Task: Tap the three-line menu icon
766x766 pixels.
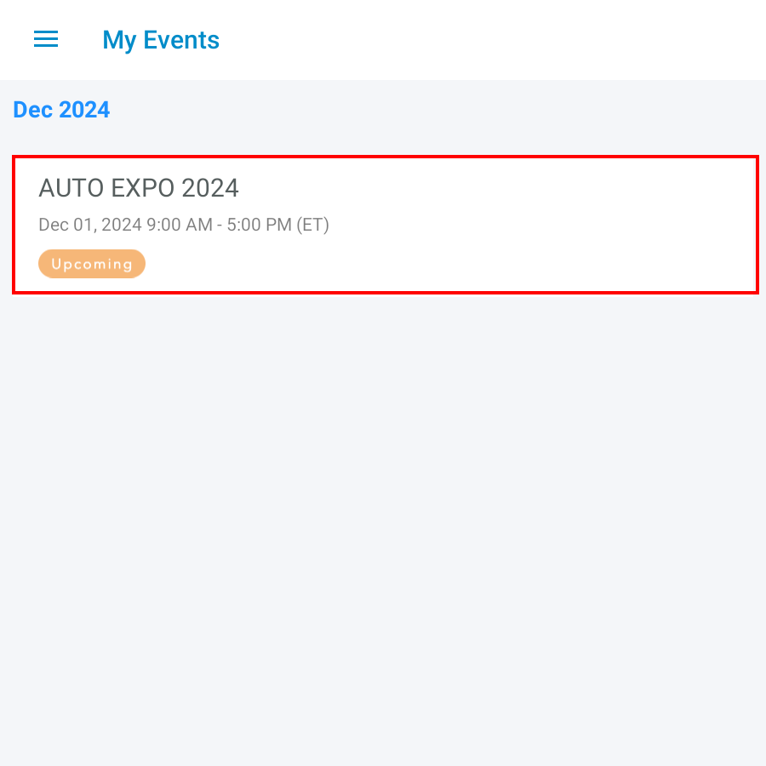Action: click(x=46, y=39)
